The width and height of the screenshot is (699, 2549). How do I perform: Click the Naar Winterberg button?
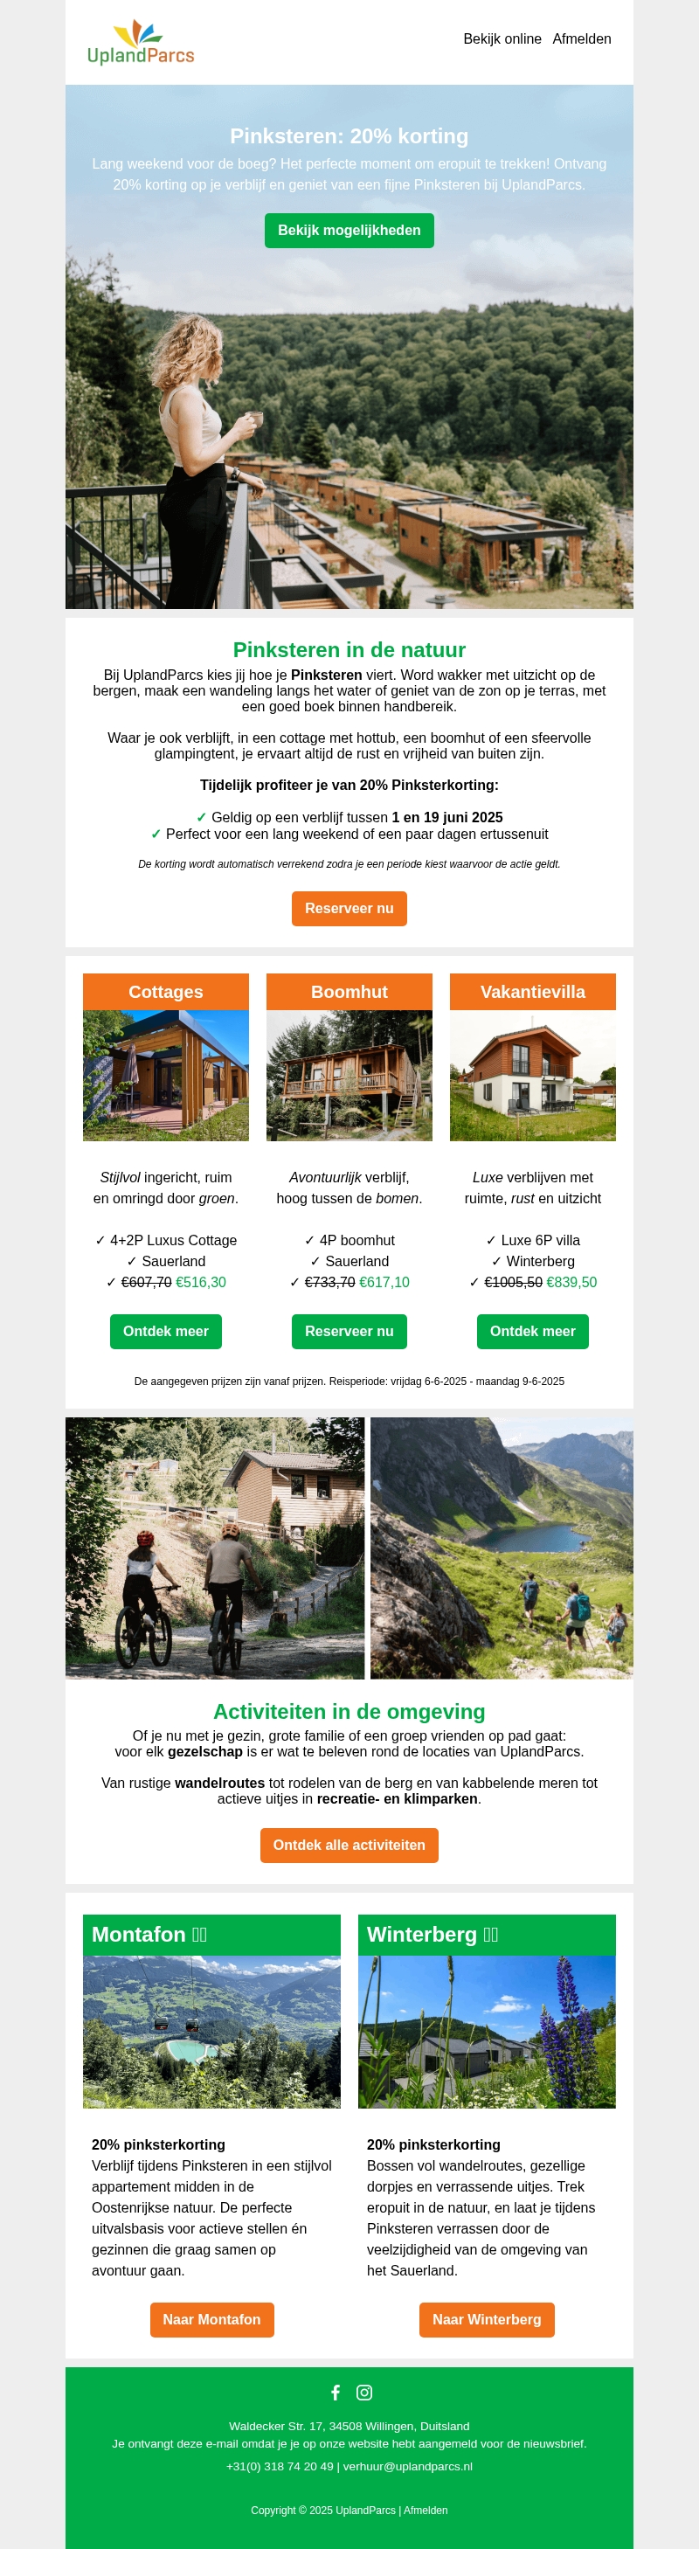pos(488,2319)
